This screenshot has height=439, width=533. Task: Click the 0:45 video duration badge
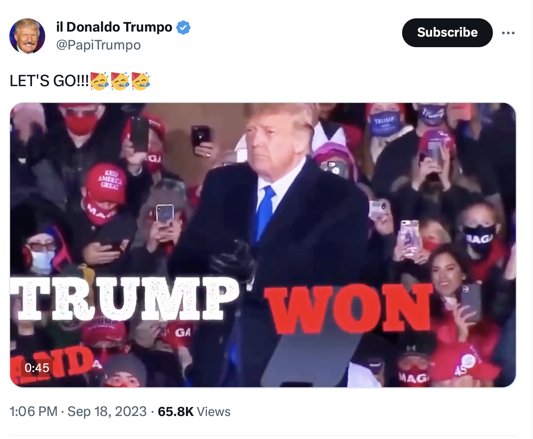37,368
